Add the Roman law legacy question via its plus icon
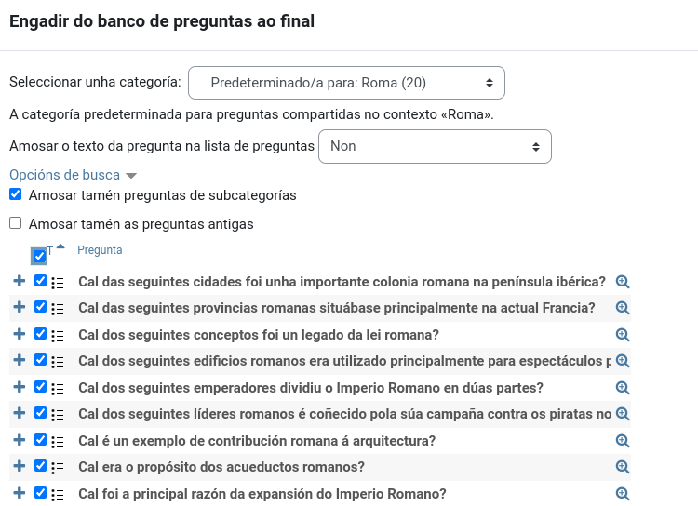This screenshot has height=506, width=698. (x=19, y=334)
